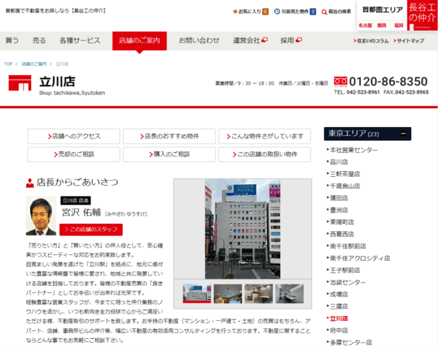Click the store manager's portrait photo
This screenshot has width=438, height=347.
click(x=41, y=216)
